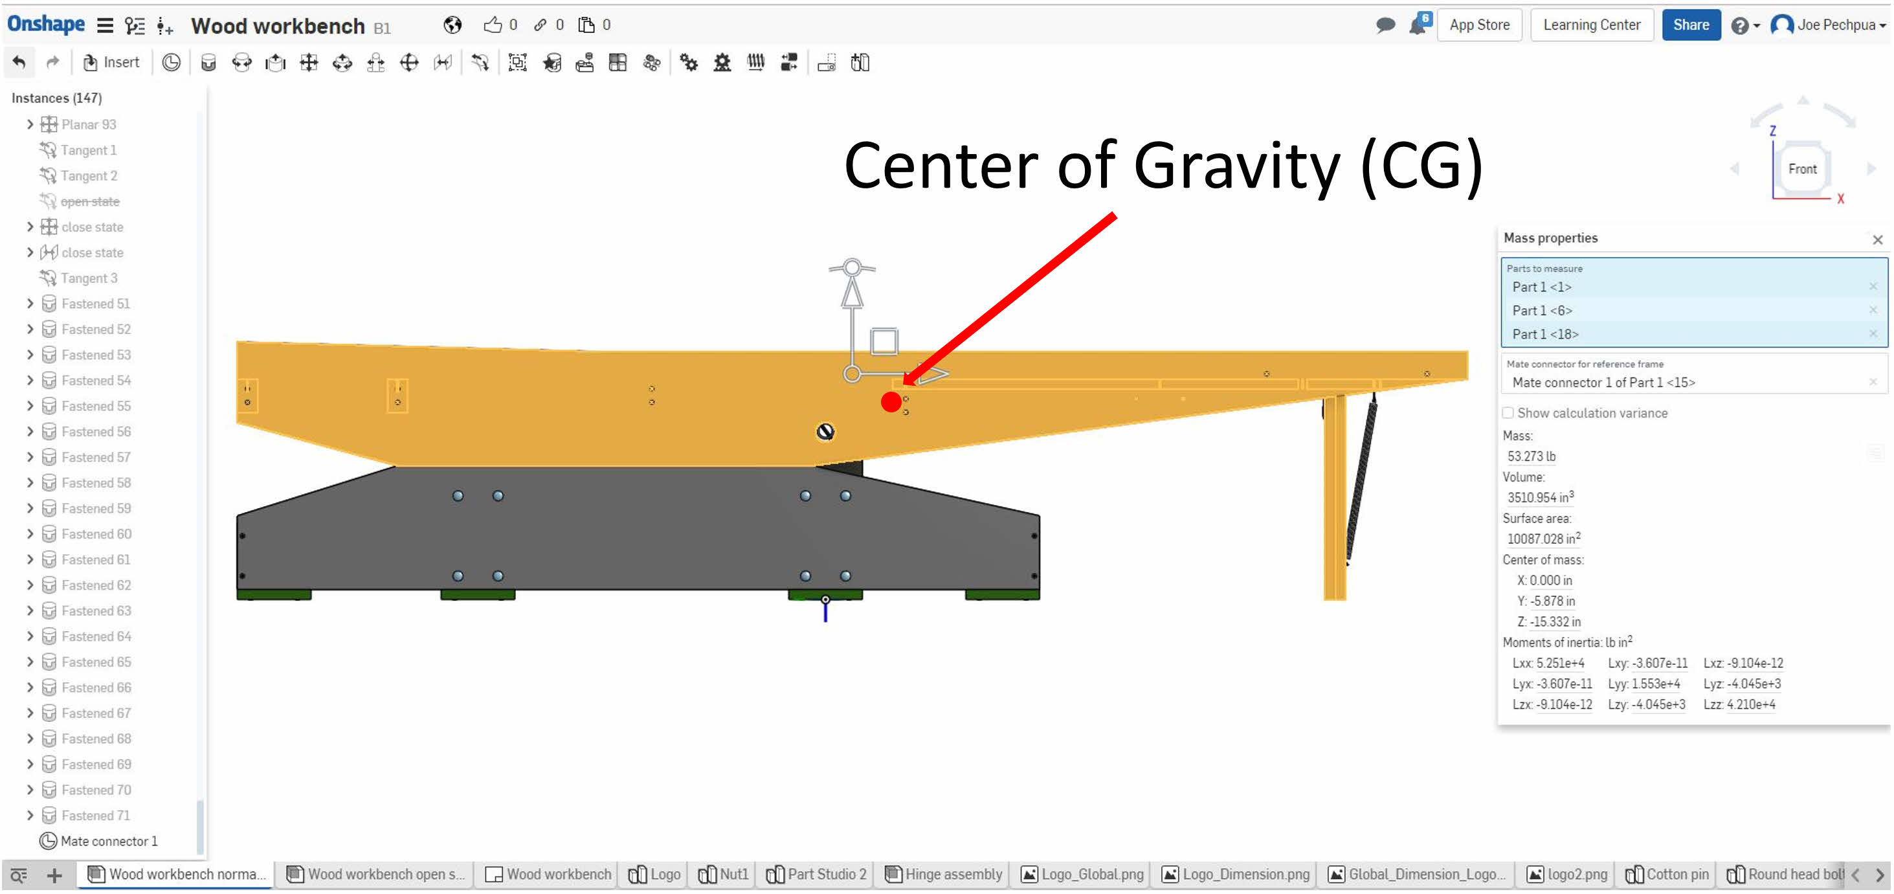Open the public document globe icon
Image resolution: width=1894 pixels, height=894 pixels.
(453, 25)
